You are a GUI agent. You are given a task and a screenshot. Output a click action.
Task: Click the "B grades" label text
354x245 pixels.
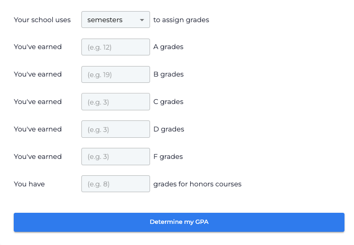click(168, 74)
